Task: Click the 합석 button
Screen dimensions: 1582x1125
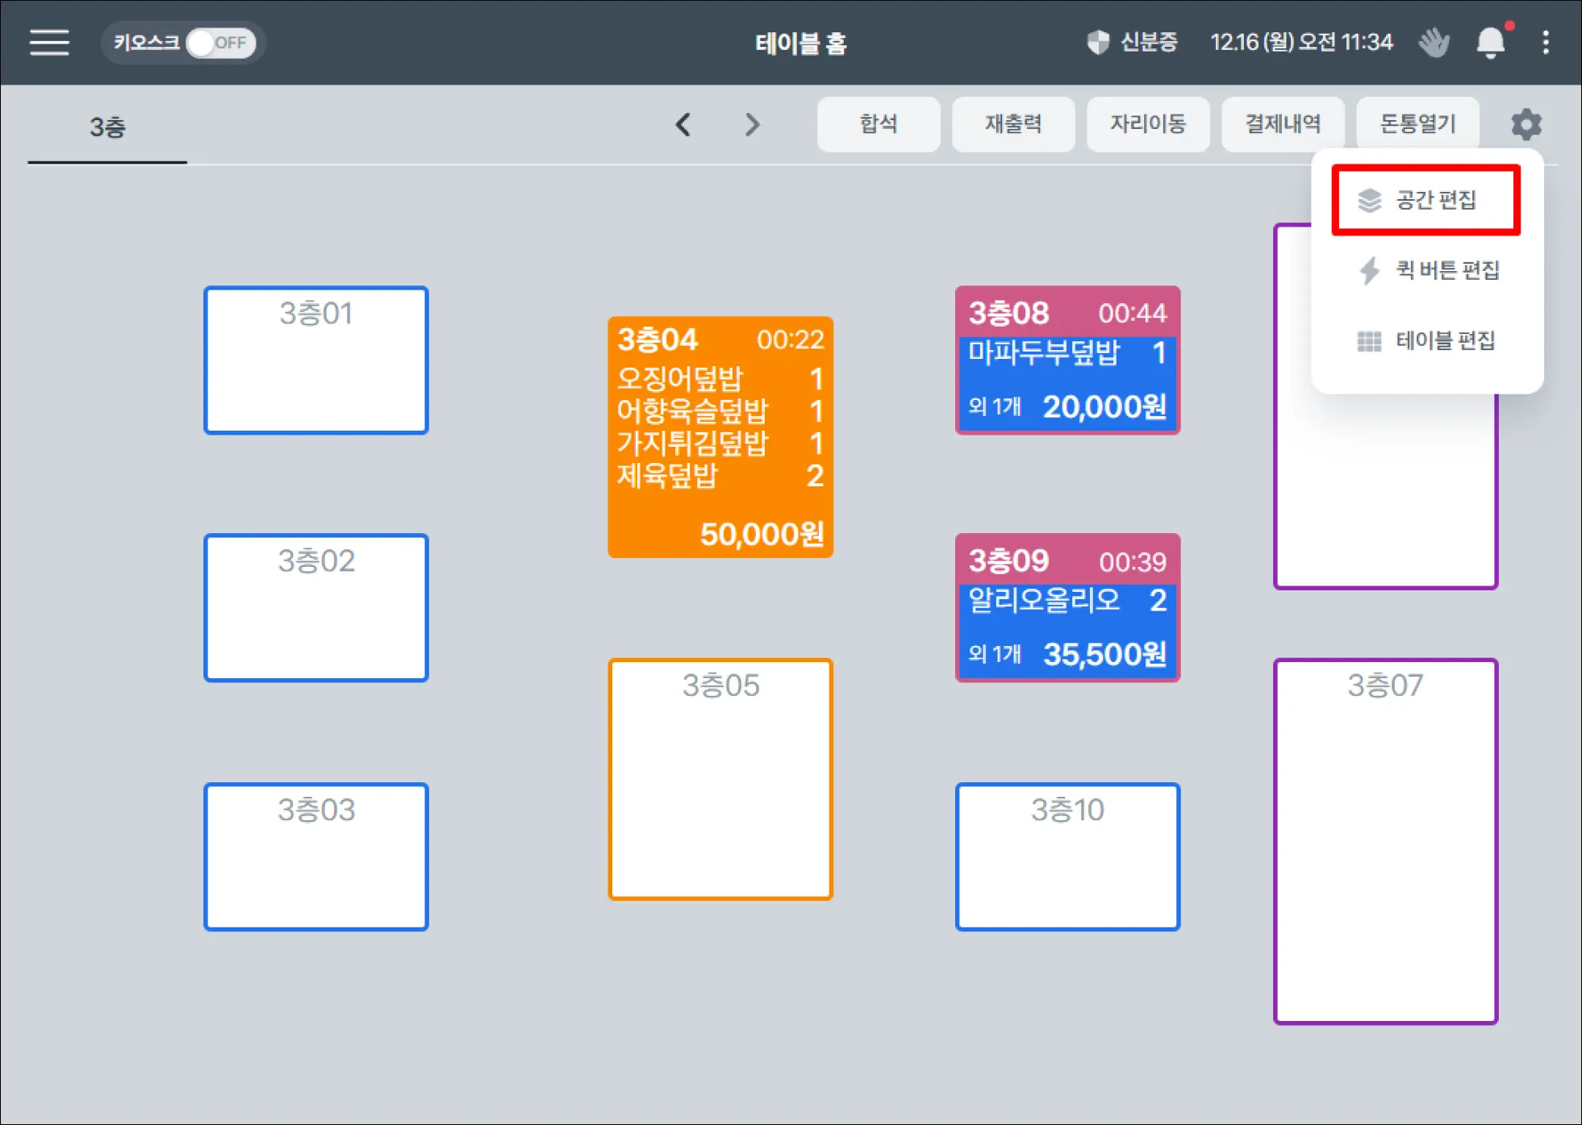Action: pos(878,124)
